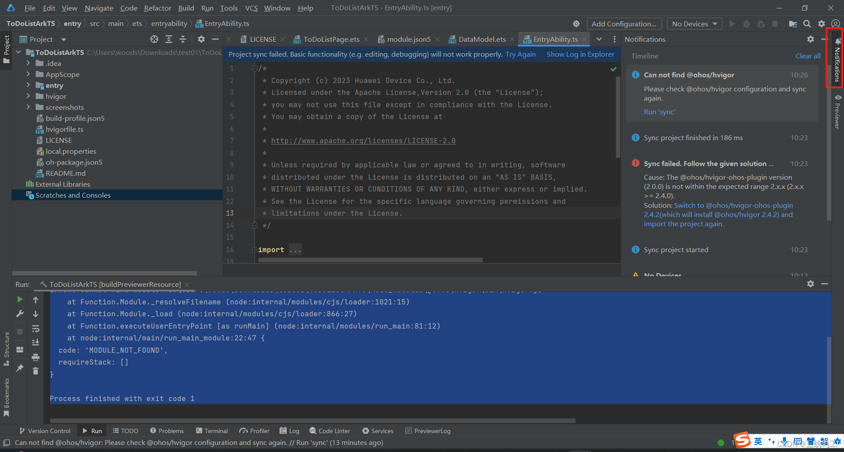Click the Search Everywhere magnifier icon
This screenshot has width=844, height=452.
[x=807, y=24]
